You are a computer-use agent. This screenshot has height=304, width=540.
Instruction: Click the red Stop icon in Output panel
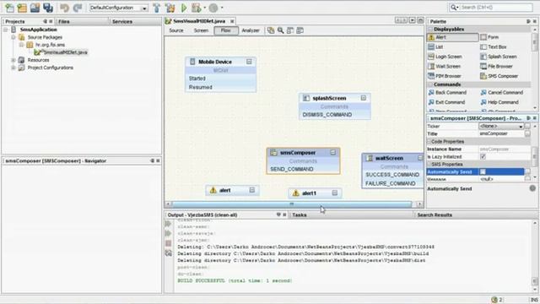click(x=169, y=243)
